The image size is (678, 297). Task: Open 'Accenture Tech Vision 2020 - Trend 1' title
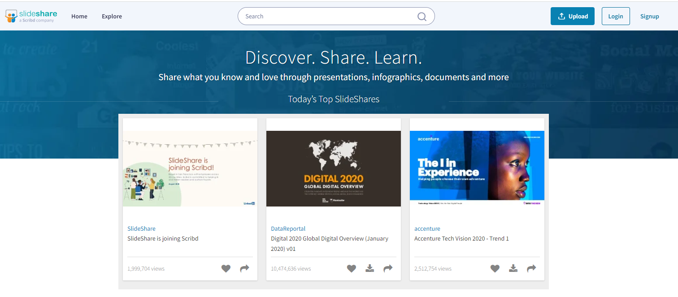461,239
